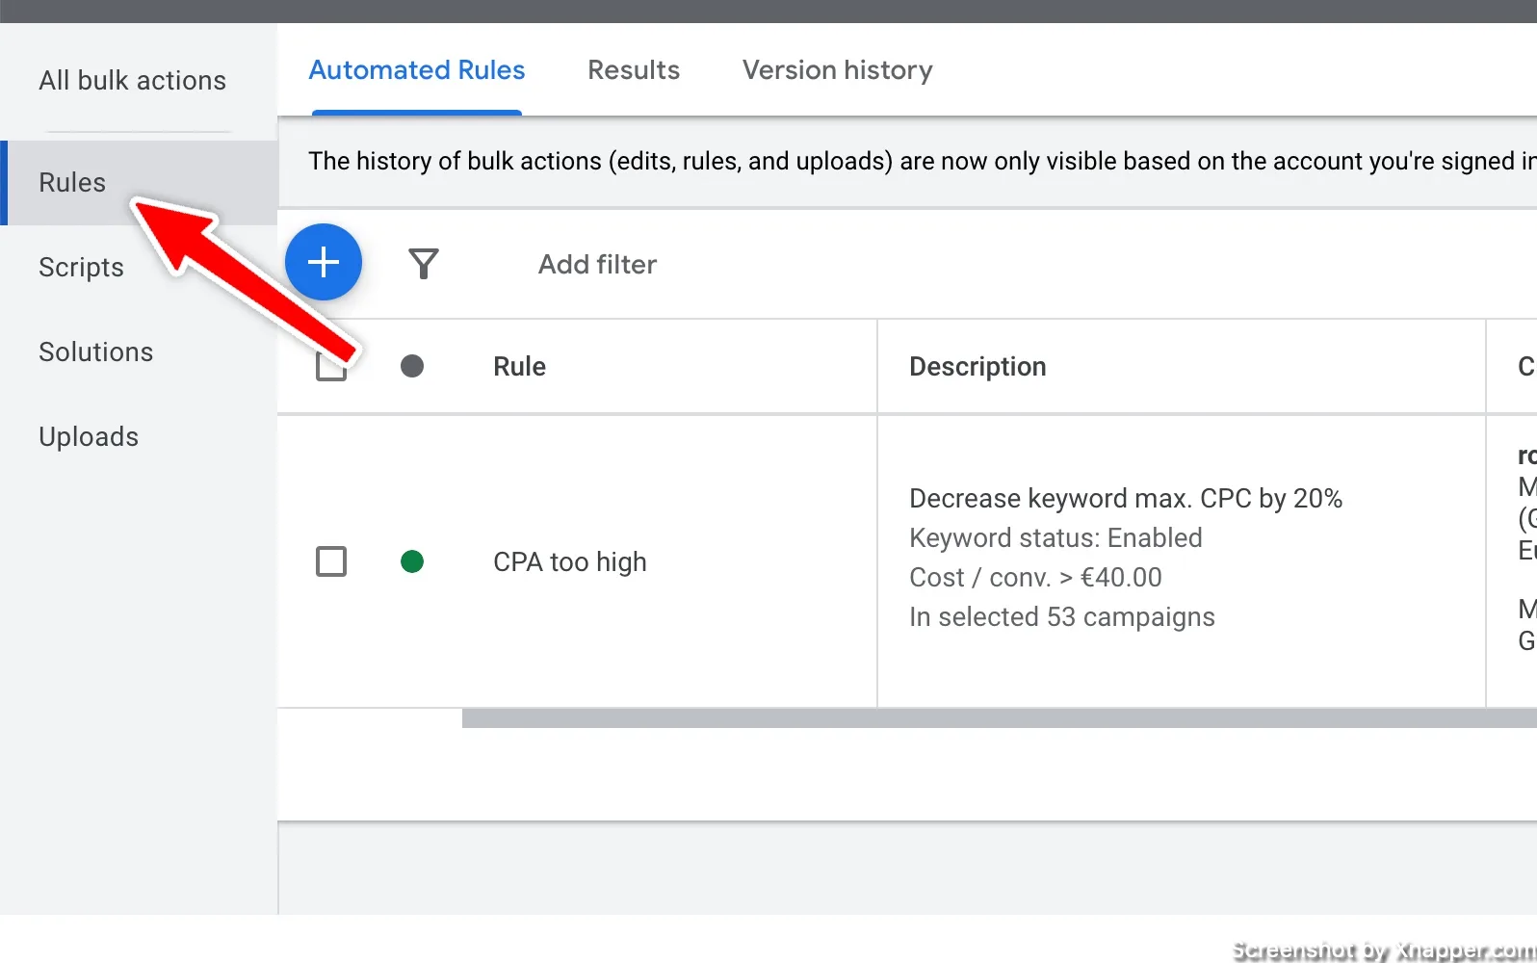Switch to the Results tab

point(634,70)
